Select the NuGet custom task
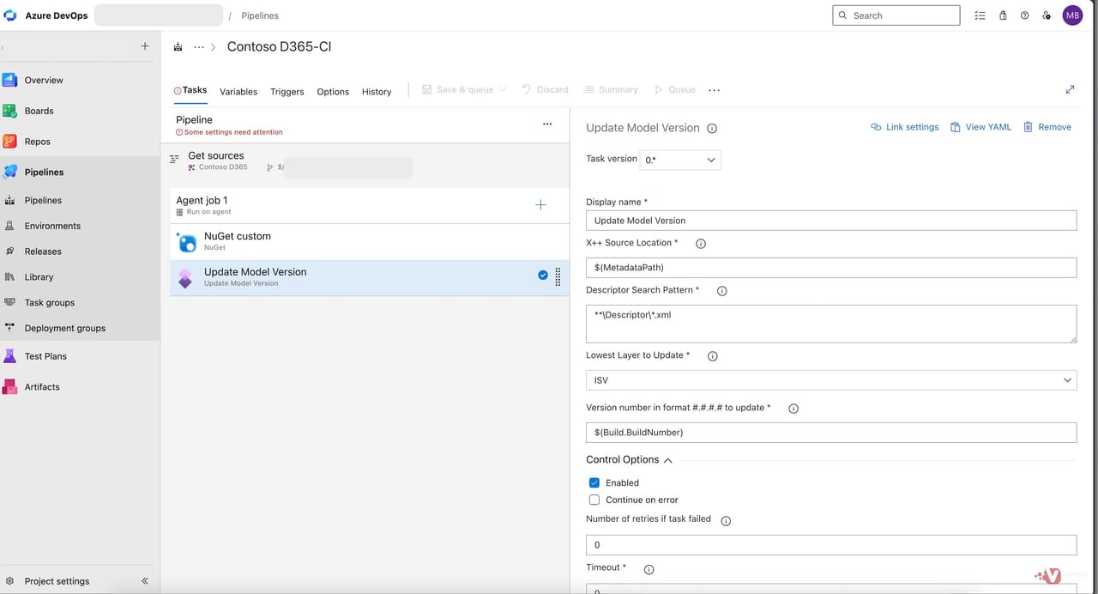Image resolution: width=1098 pixels, height=594 pixels. 370,242
